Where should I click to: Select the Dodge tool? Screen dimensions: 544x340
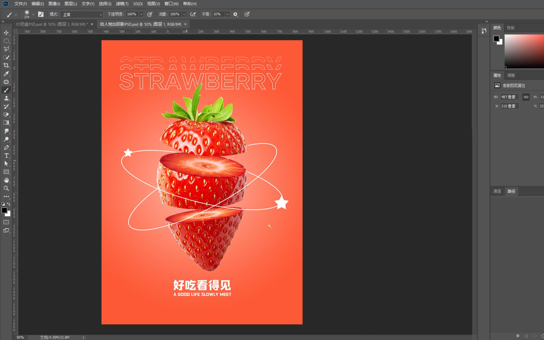click(x=6, y=139)
